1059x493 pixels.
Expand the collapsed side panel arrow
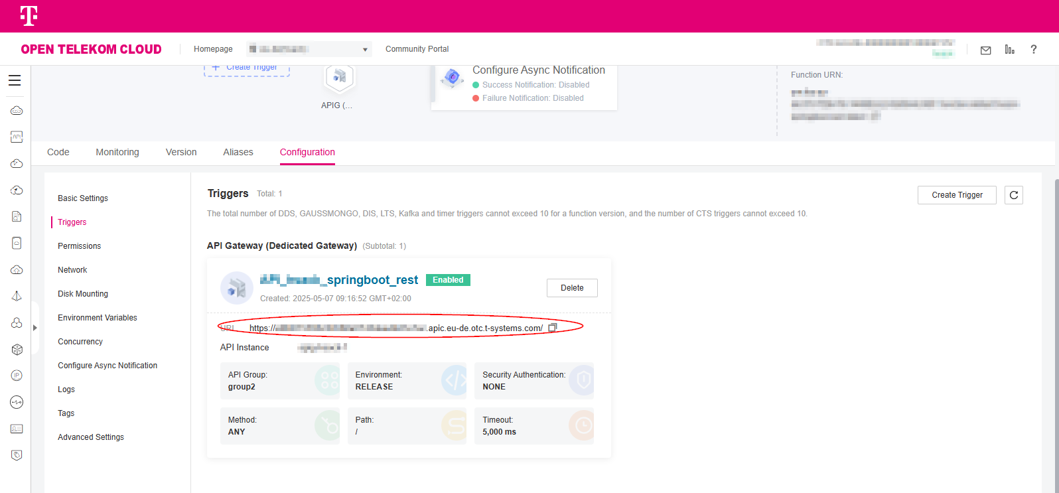[x=35, y=328]
